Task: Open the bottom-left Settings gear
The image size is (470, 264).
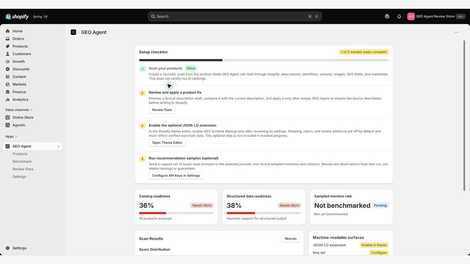Action: coord(8,248)
